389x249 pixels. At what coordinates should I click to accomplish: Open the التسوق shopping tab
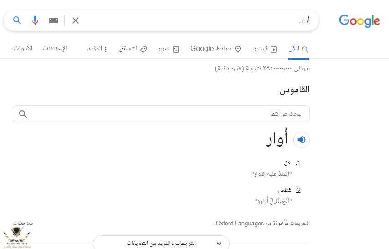tap(133, 49)
